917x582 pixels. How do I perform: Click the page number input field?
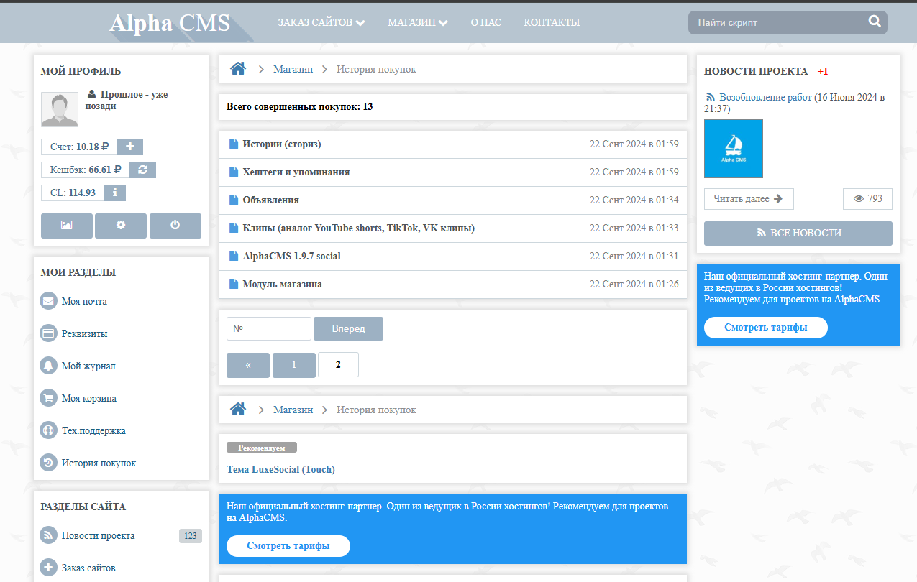[x=268, y=328]
